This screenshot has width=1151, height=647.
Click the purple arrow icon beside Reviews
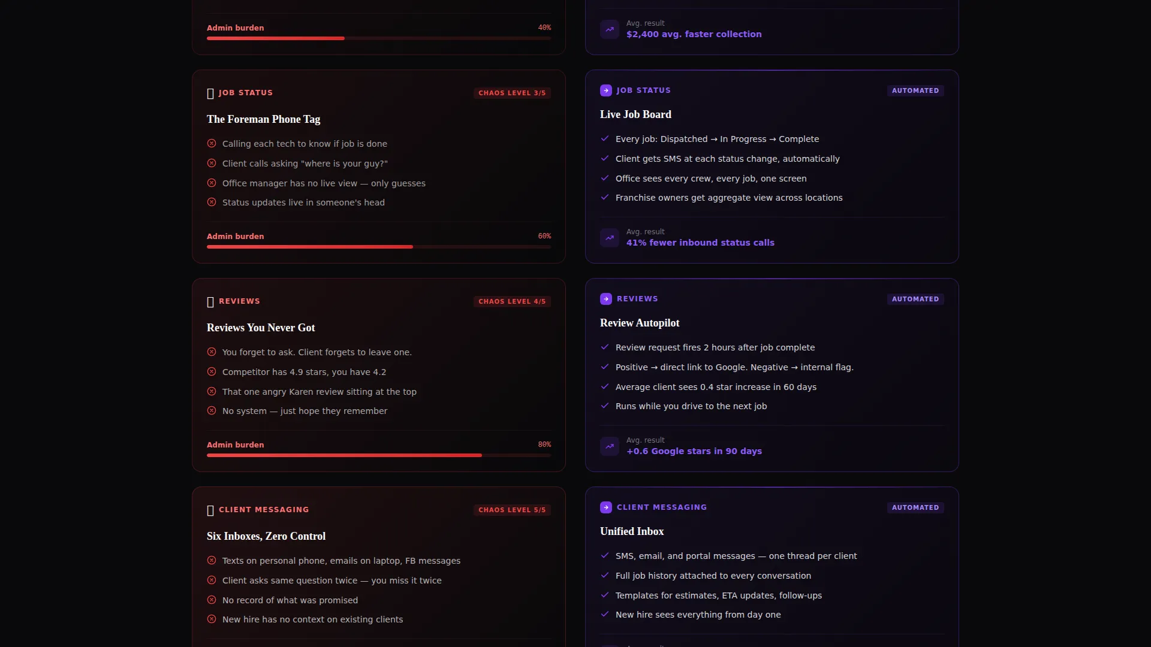pos(605,299)
